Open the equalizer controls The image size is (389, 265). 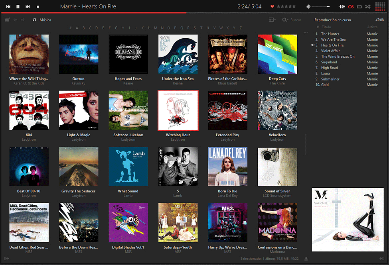(x=342, y=7)
